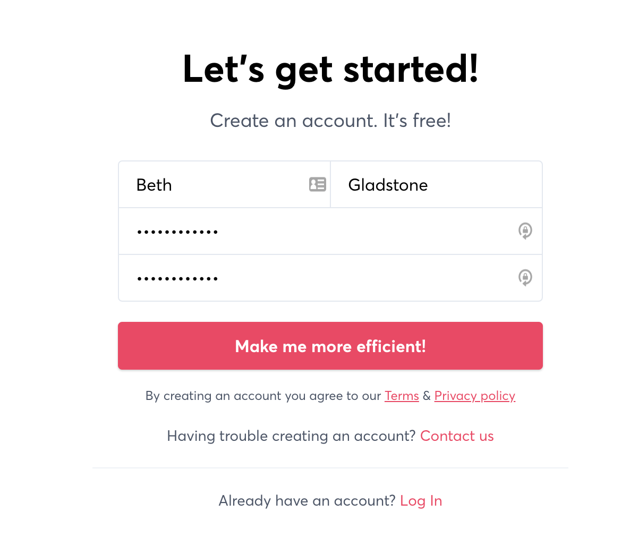Go to the Log In link
The image size is (630, 546).
421,501
